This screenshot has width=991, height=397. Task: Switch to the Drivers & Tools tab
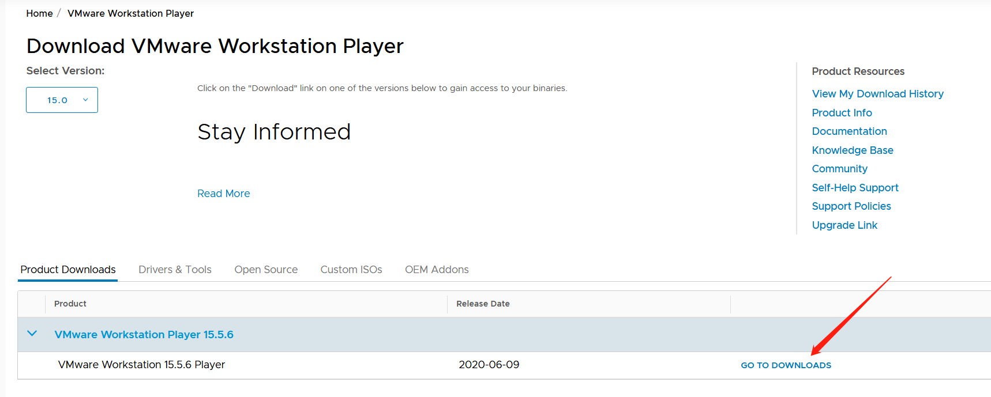[175, 270]
